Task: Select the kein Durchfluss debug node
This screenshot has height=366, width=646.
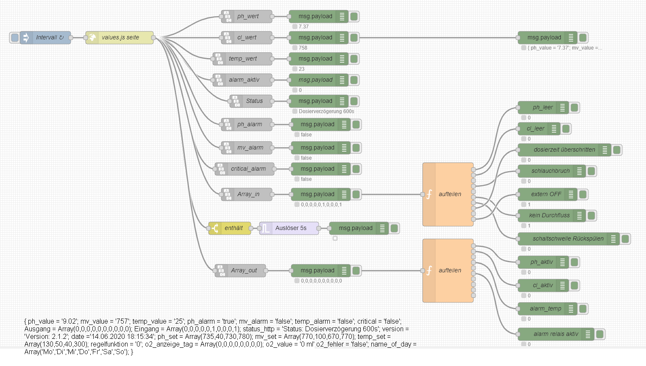Action: tap(552, 216)
